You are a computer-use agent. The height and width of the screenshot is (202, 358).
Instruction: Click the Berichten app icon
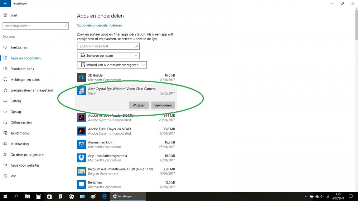[x=81, y=185]
